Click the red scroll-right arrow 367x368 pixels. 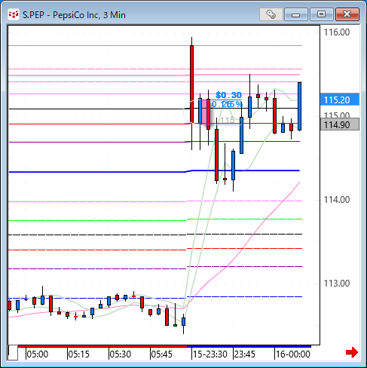pyautogui.click(x=352, y=352)
